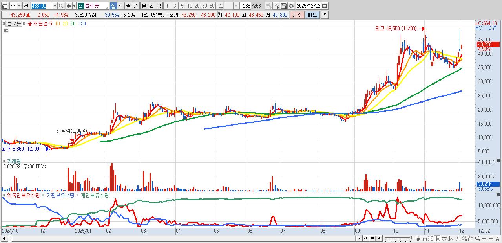This screenshot has height=243, width=502.
Task: Click the zoom magnifier icon in bottom toolbar
Action: pyautogui.click(x=478, y=238)
